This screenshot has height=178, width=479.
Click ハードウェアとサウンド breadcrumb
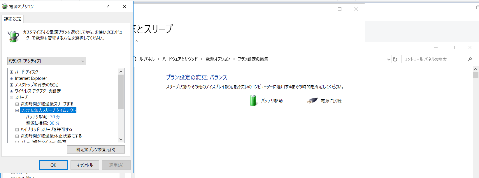[x=180, y=59]
